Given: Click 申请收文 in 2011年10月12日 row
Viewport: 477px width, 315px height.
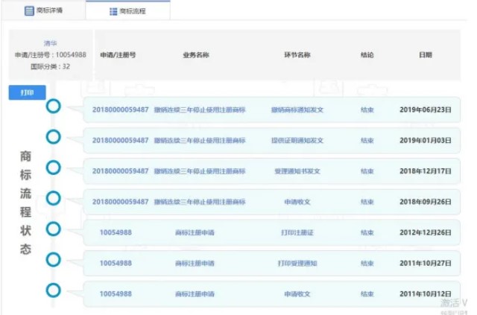Looking at the screenshot, I should [x=297, y=294].
